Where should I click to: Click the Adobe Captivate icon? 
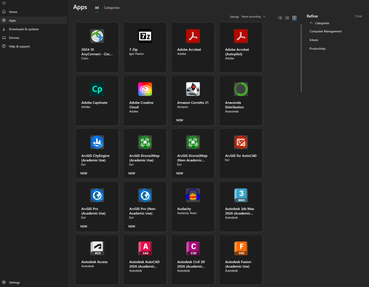(97, 89)
